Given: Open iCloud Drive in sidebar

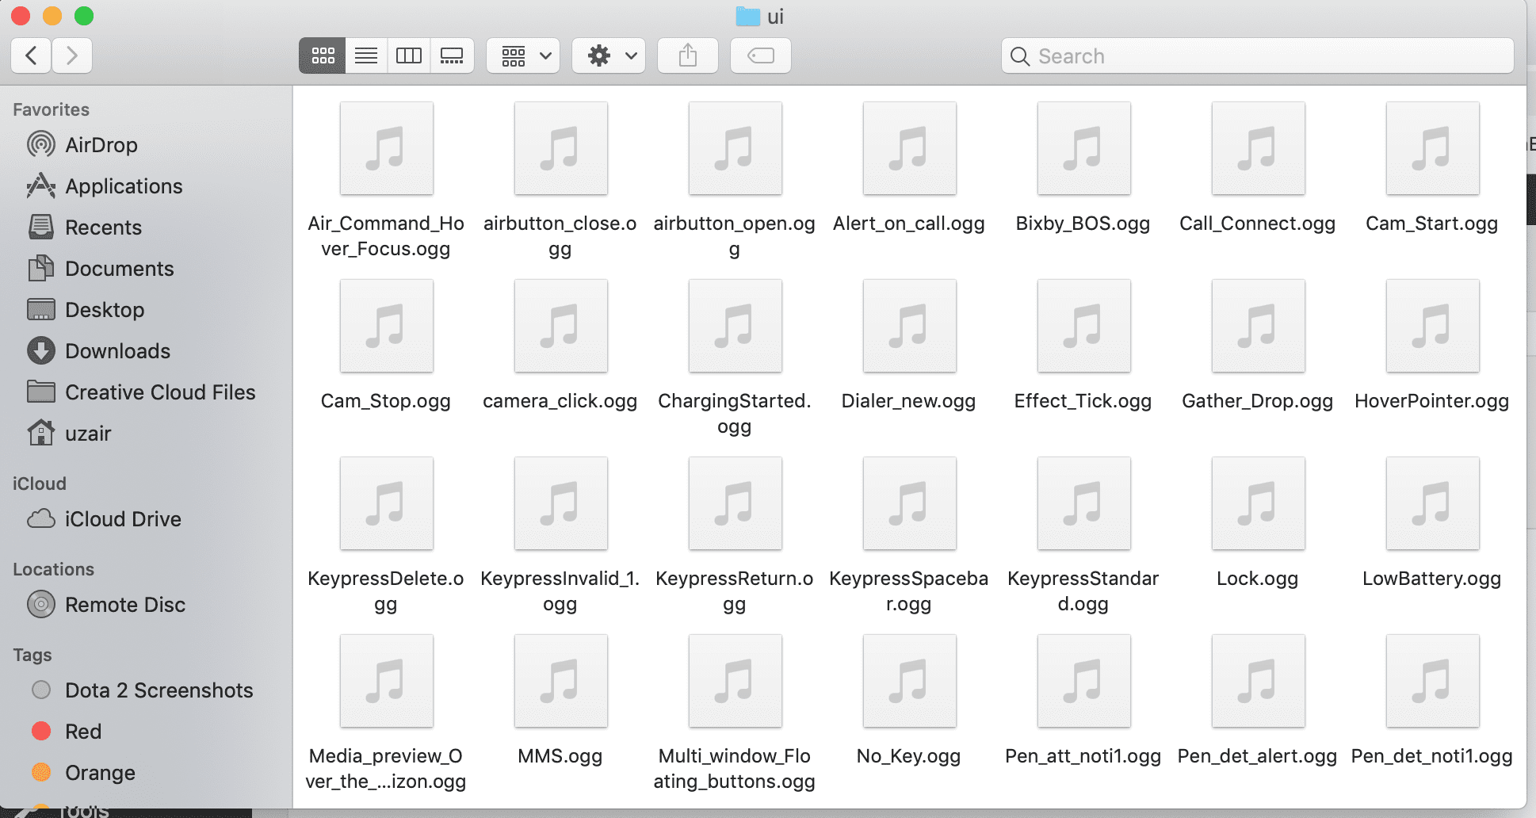Looking at the screenshot, I should tap(123, 519).
